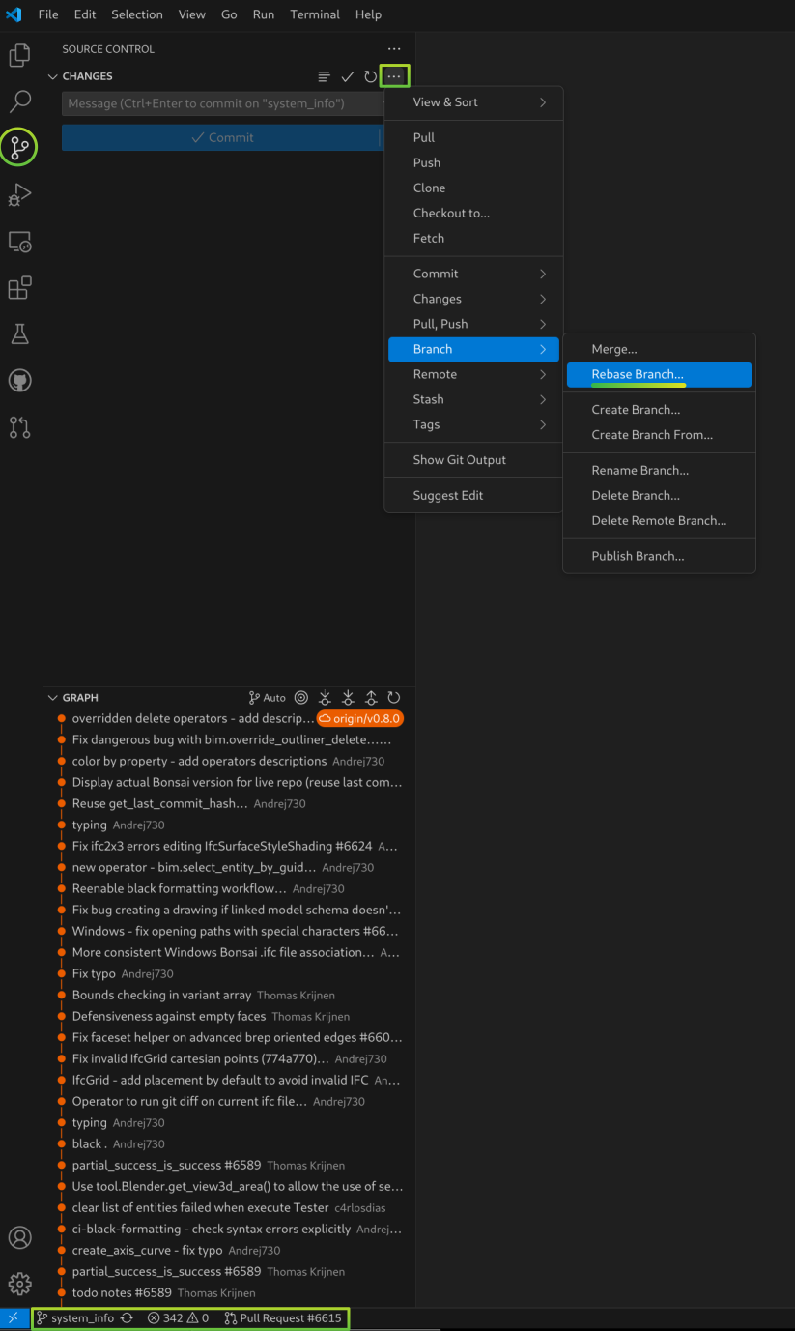Click the refresh icon in Changes header
Screen dimensions: 795x1331
click(370, 76)
